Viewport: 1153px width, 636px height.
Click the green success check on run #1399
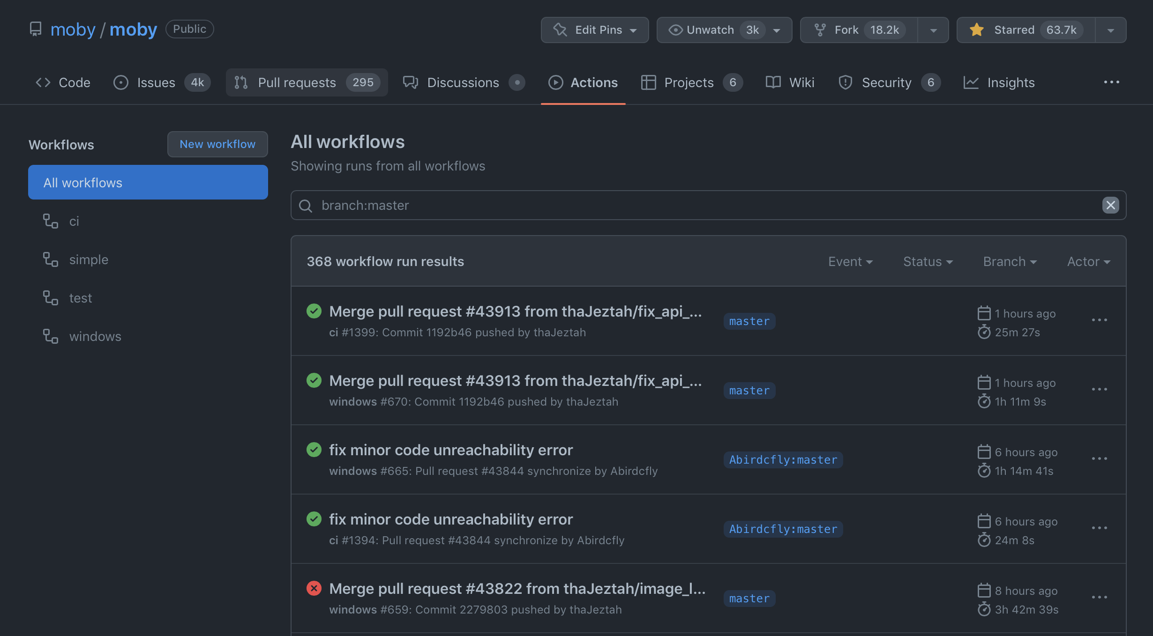pyautogui.click(x=314, y=311)
